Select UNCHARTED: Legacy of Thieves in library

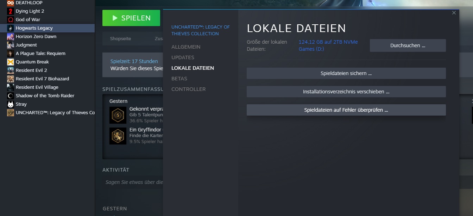point(47,112)
